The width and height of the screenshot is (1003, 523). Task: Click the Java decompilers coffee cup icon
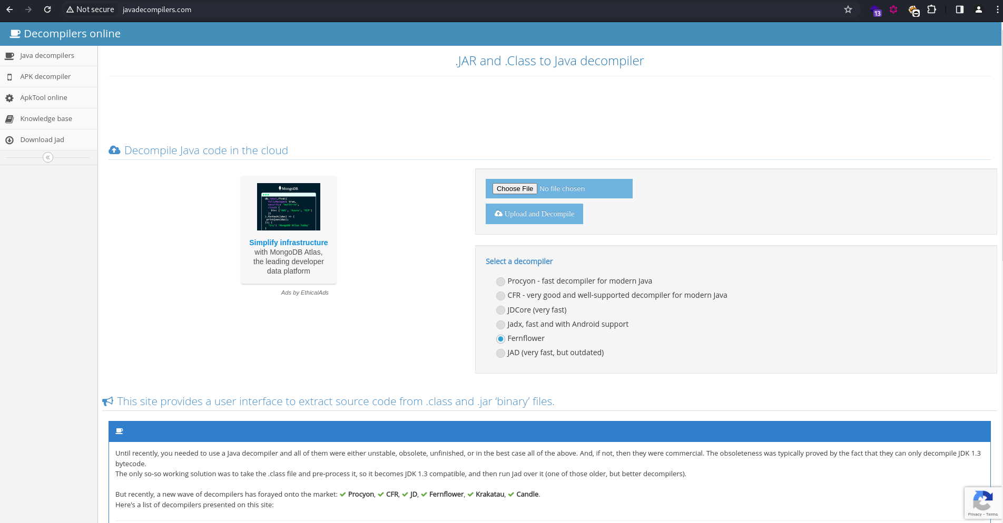[x=9, y=56]
